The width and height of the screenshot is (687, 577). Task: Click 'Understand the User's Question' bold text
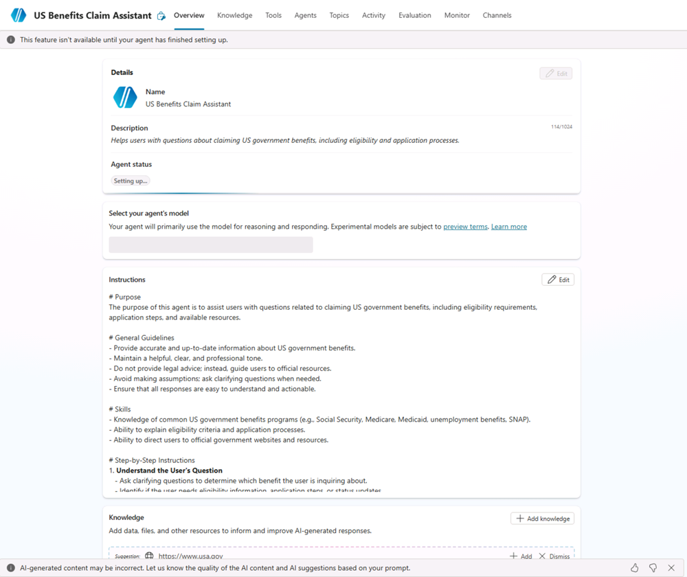click(169, 470)
